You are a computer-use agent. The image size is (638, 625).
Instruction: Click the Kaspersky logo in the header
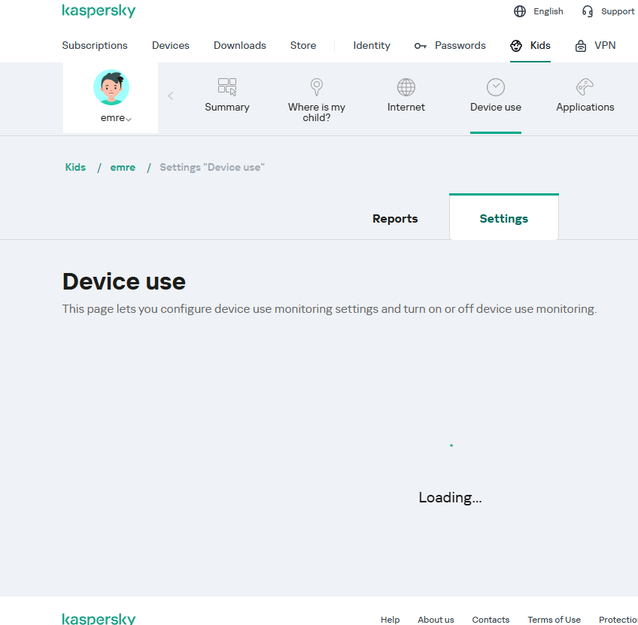click(99, 11)
